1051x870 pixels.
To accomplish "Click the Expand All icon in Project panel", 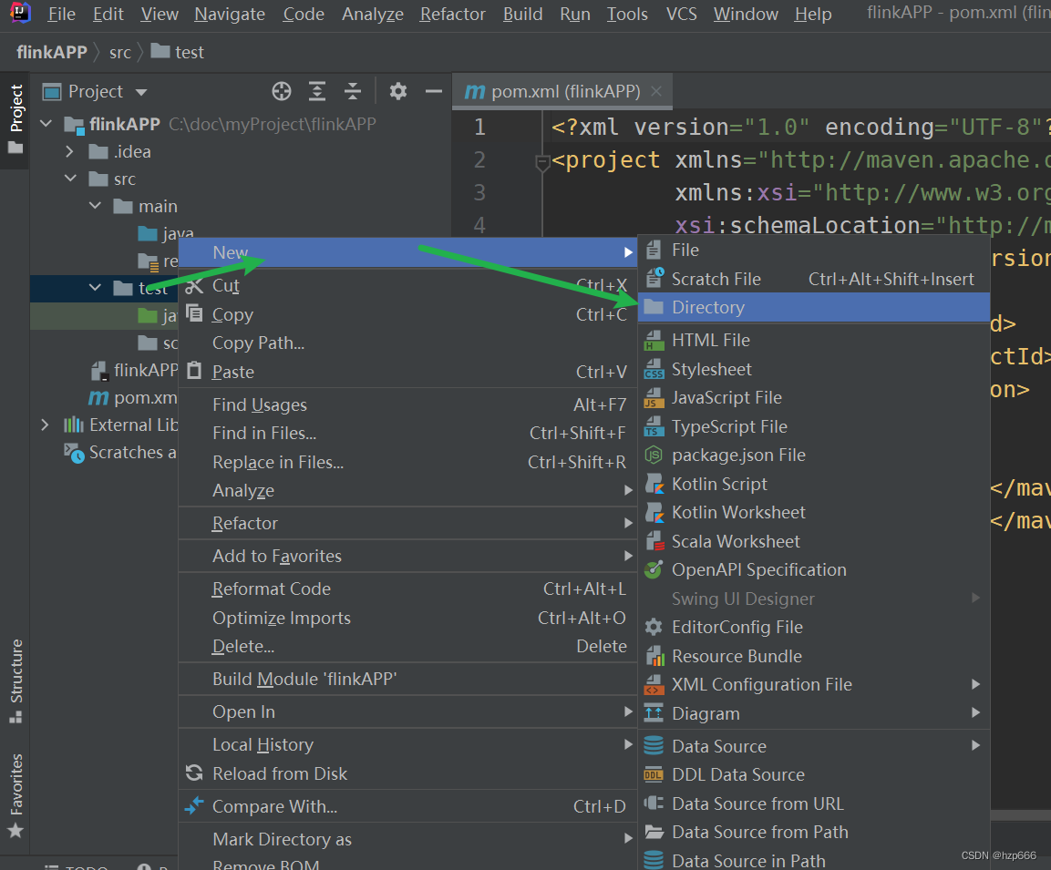I will point(317,91).
